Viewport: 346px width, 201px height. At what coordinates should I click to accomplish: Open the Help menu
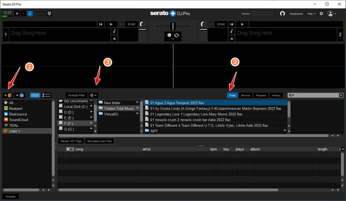coord(311,14)
